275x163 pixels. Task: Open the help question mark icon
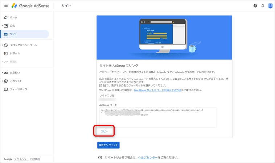click(x=255, y=6)
